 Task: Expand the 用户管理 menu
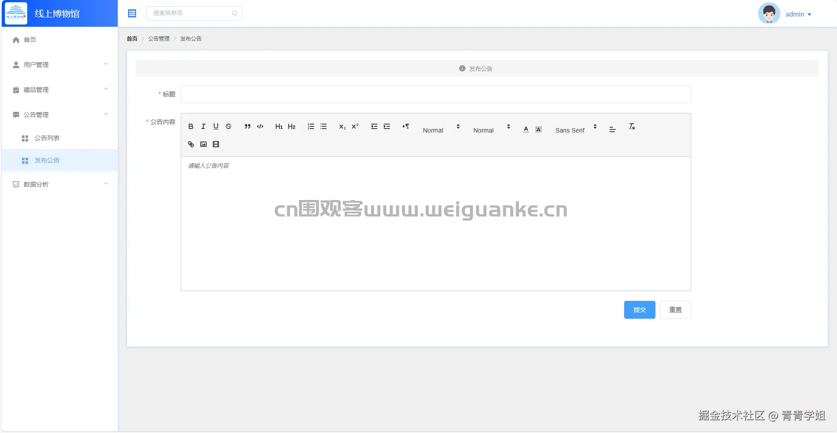point(60,65)
